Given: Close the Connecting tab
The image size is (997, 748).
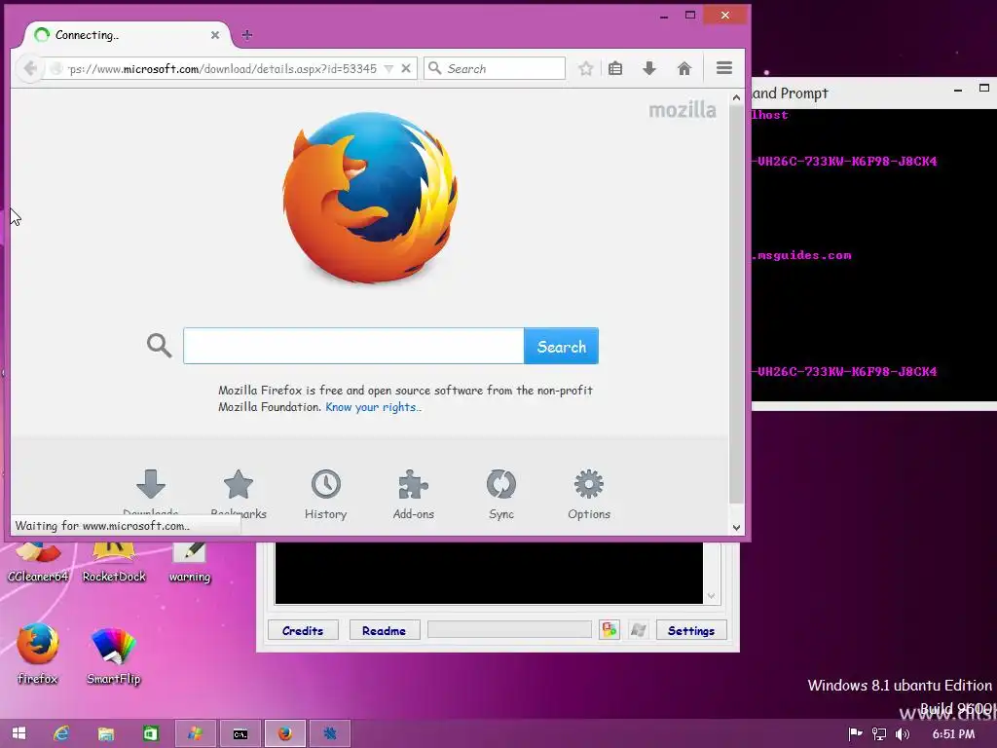Looking at the screenshot, I should coord(215,35).
